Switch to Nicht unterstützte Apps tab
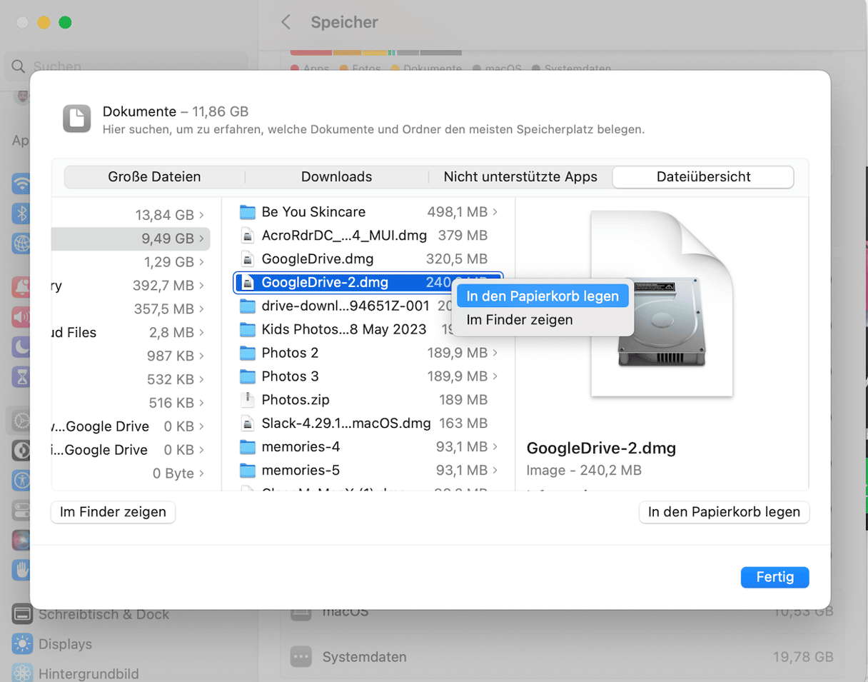Image resolution: width=868 pixels, height=682 pixels. click(520, 177)
